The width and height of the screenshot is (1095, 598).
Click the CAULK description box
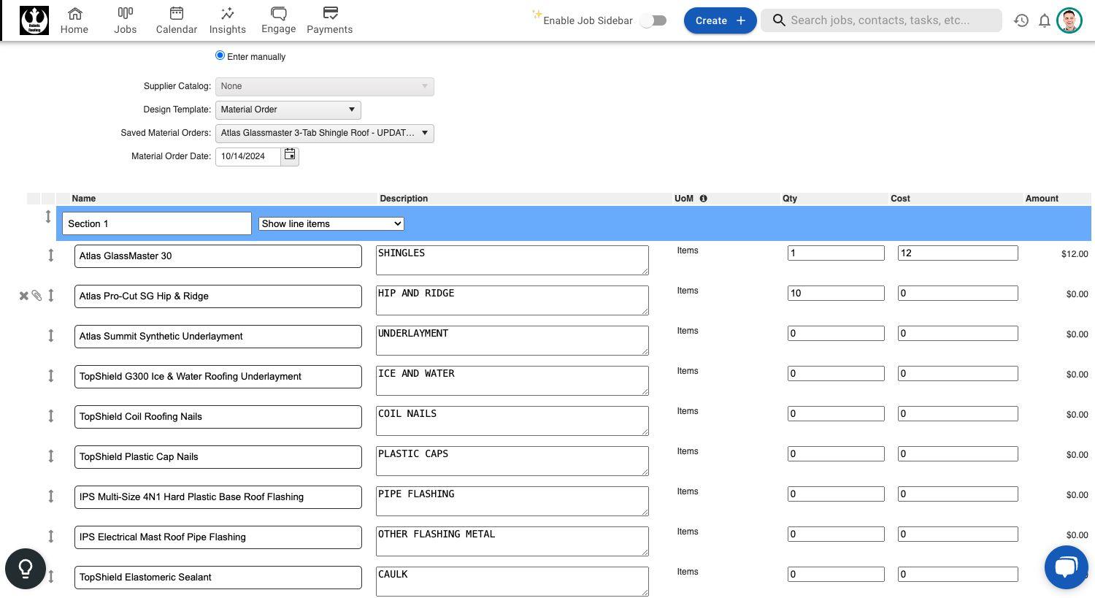point(512,582)
